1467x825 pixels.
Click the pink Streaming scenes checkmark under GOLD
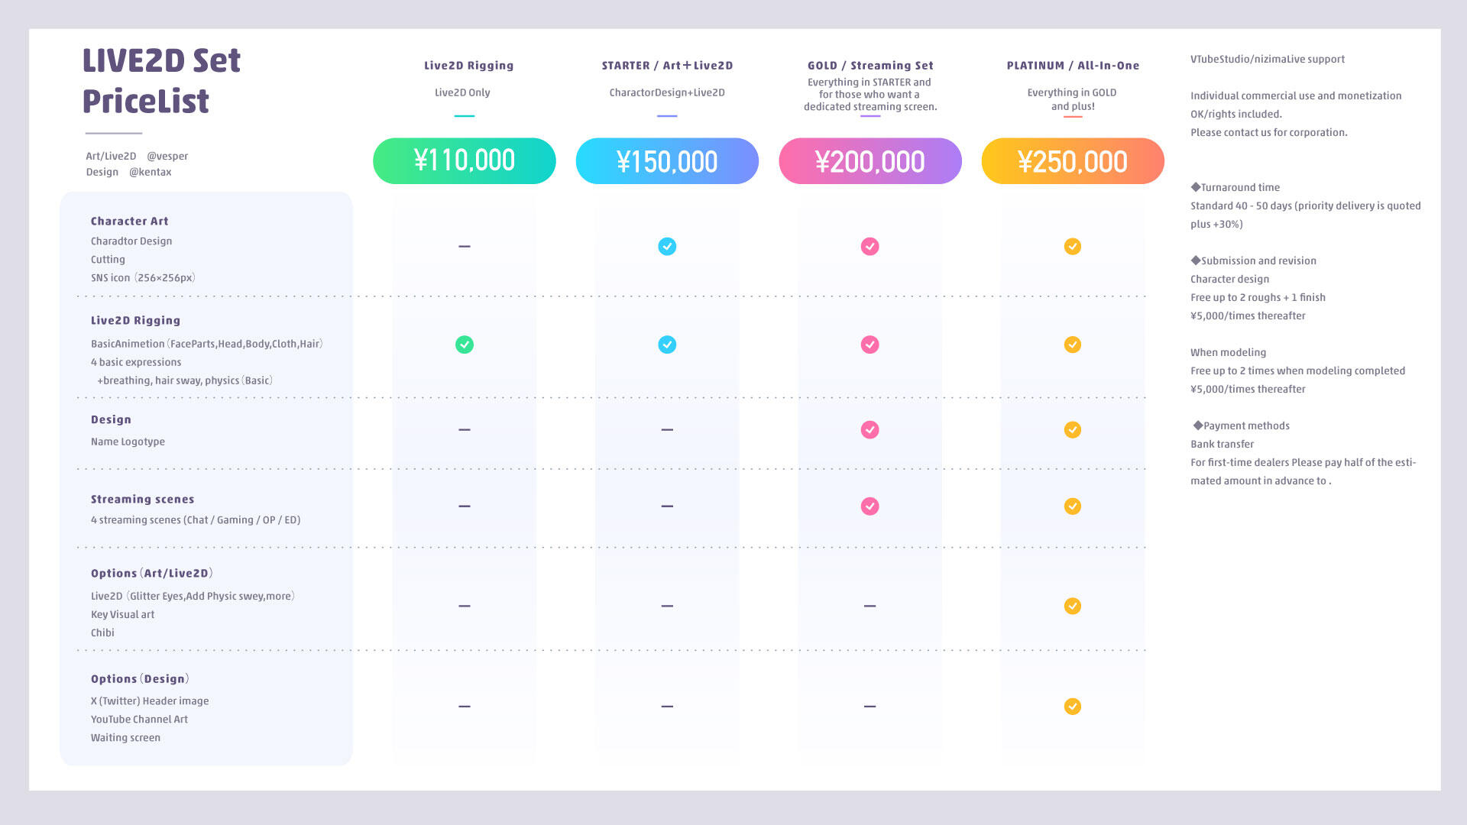pyautogui.click(x=870, y=506)
